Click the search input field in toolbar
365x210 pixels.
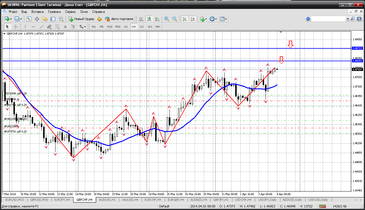328,19
